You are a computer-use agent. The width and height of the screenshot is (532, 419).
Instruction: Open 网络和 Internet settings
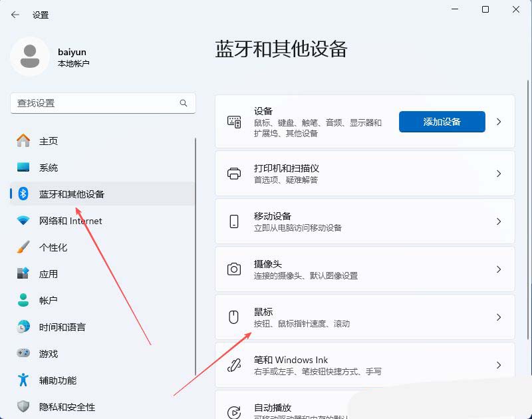pos(102,221)
